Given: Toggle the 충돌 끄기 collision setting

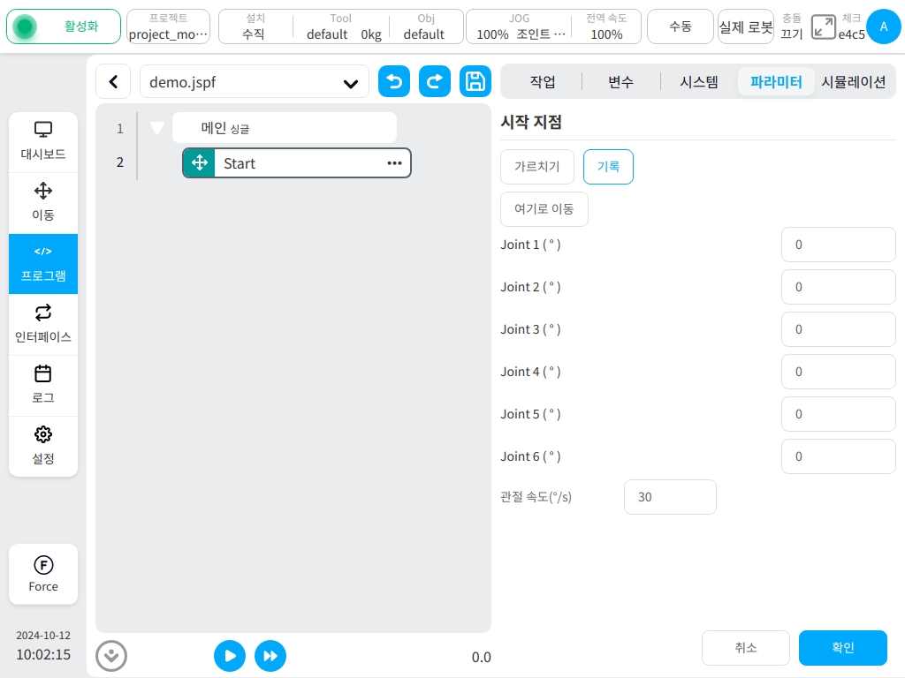Looking at the screenshot, I should coord(792,26).
